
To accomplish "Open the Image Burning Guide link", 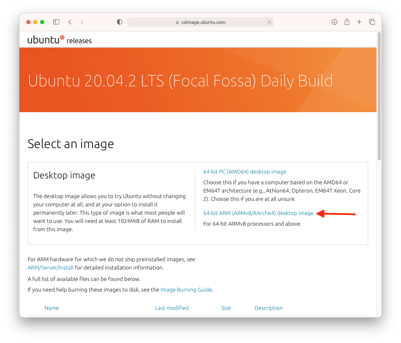I will point(186,290).
